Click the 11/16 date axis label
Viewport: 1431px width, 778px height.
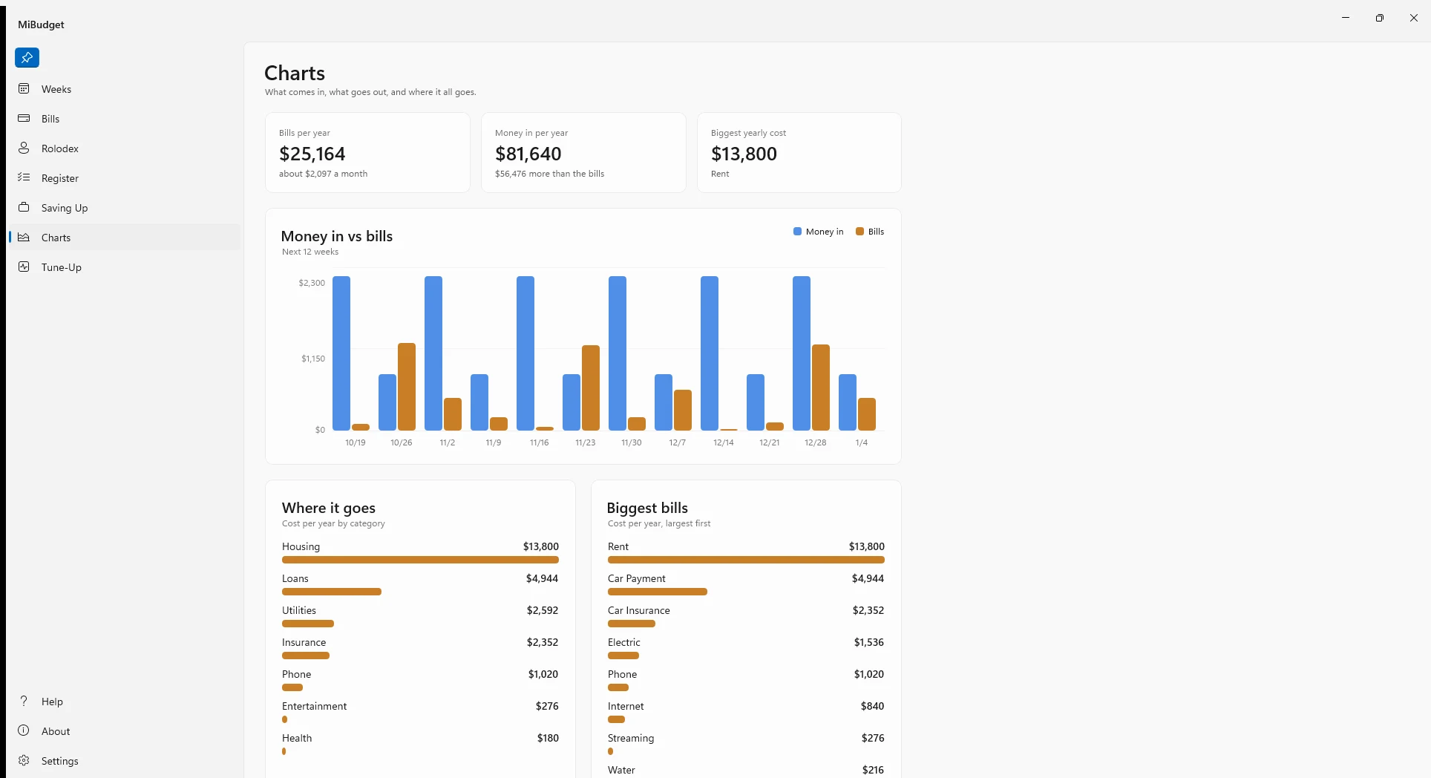[540, 442]
